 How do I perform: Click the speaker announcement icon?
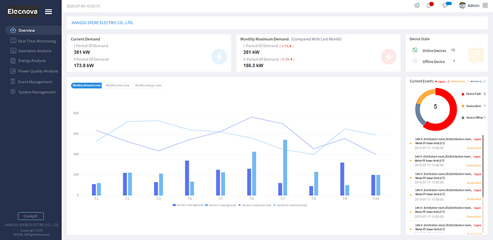pos(417,6)
